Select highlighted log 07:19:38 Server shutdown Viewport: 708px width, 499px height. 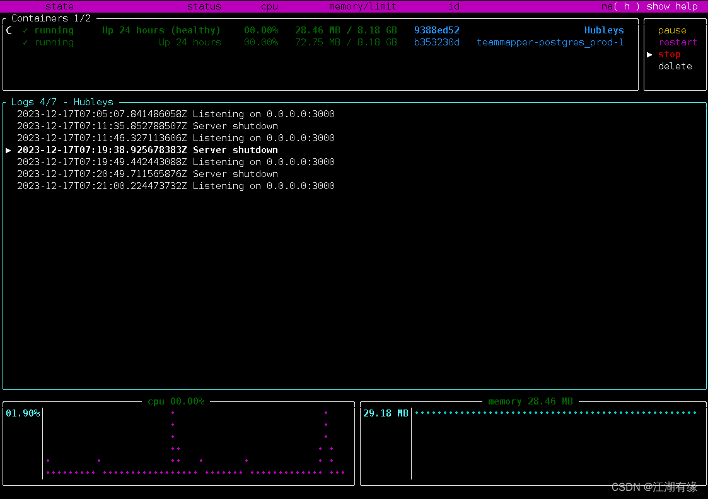tap(147, 150)
